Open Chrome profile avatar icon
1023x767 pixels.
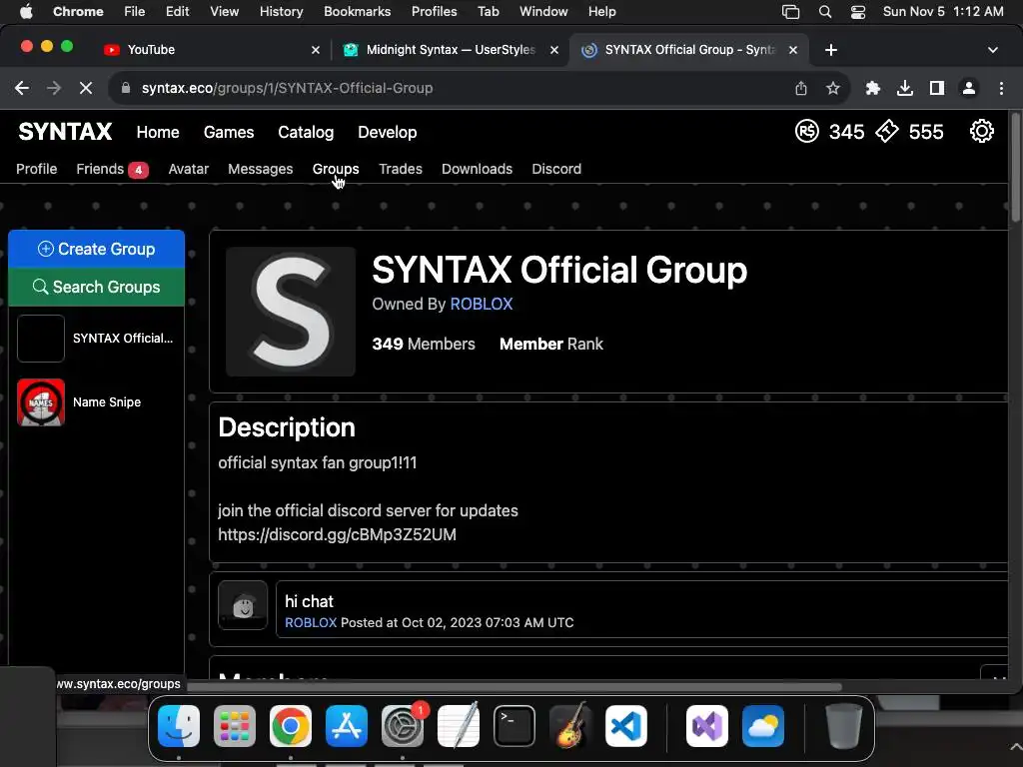coord(969,88)
